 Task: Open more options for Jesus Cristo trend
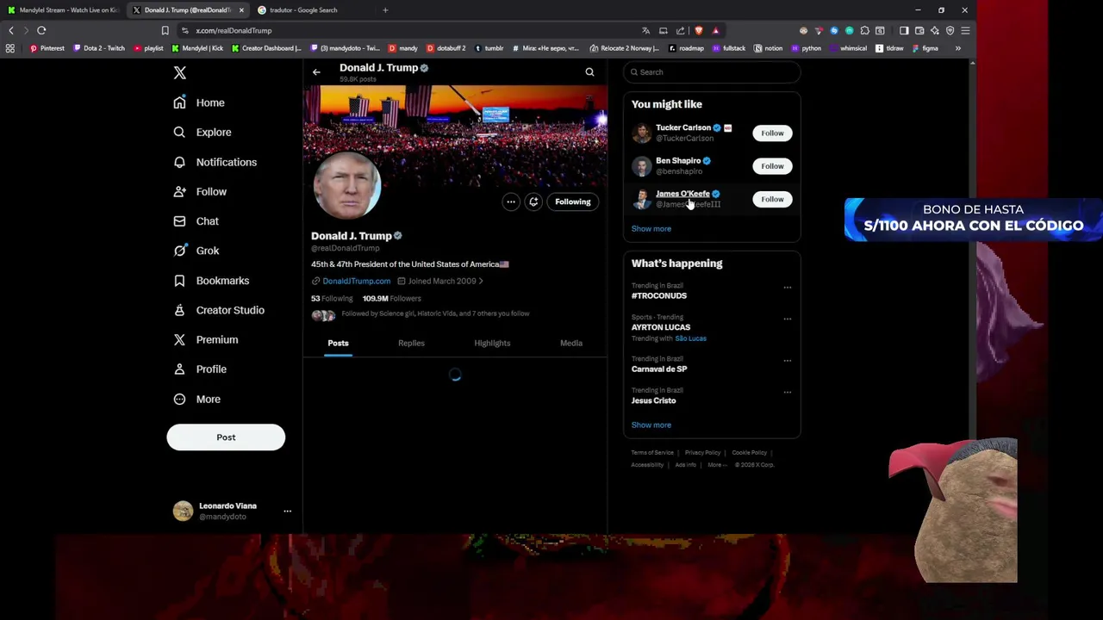pos(788,393)
